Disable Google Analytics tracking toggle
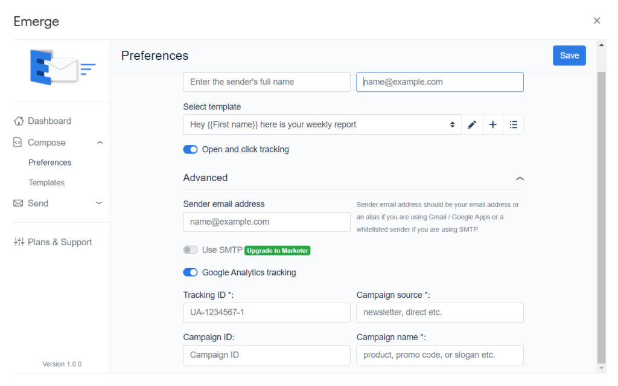The width and height of the screenshot is (618, 386). click(191, 272)
